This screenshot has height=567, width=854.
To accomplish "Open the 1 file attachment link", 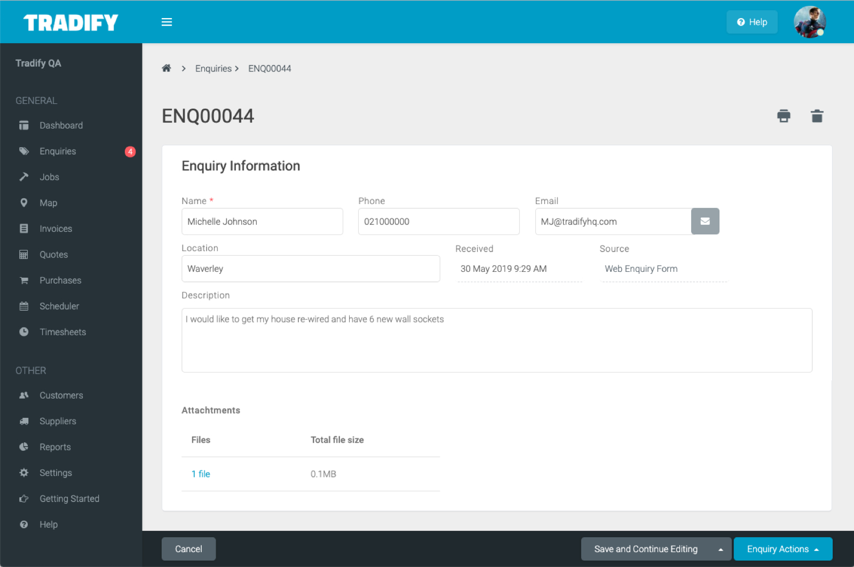I will coord(201,474).
